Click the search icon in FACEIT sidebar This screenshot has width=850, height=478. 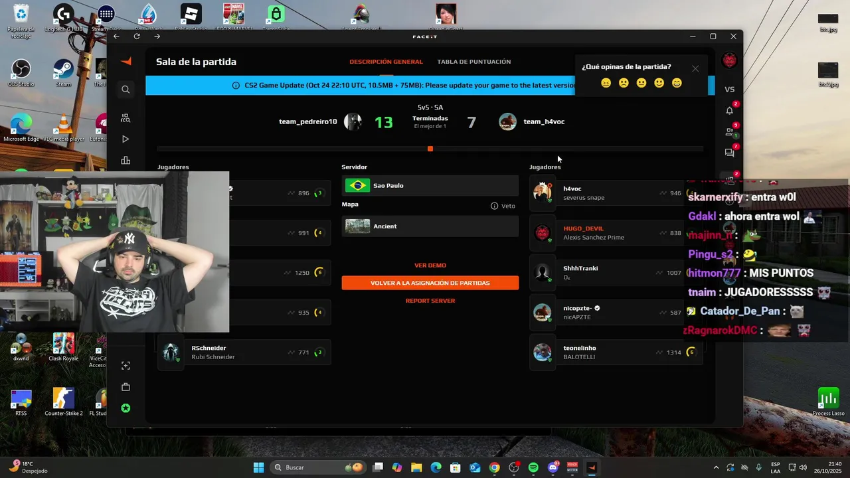pos(126,89)
